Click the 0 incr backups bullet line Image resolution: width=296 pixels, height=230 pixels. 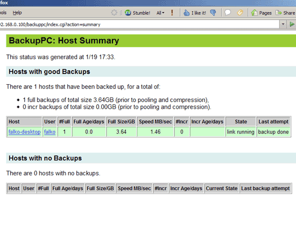117,107
